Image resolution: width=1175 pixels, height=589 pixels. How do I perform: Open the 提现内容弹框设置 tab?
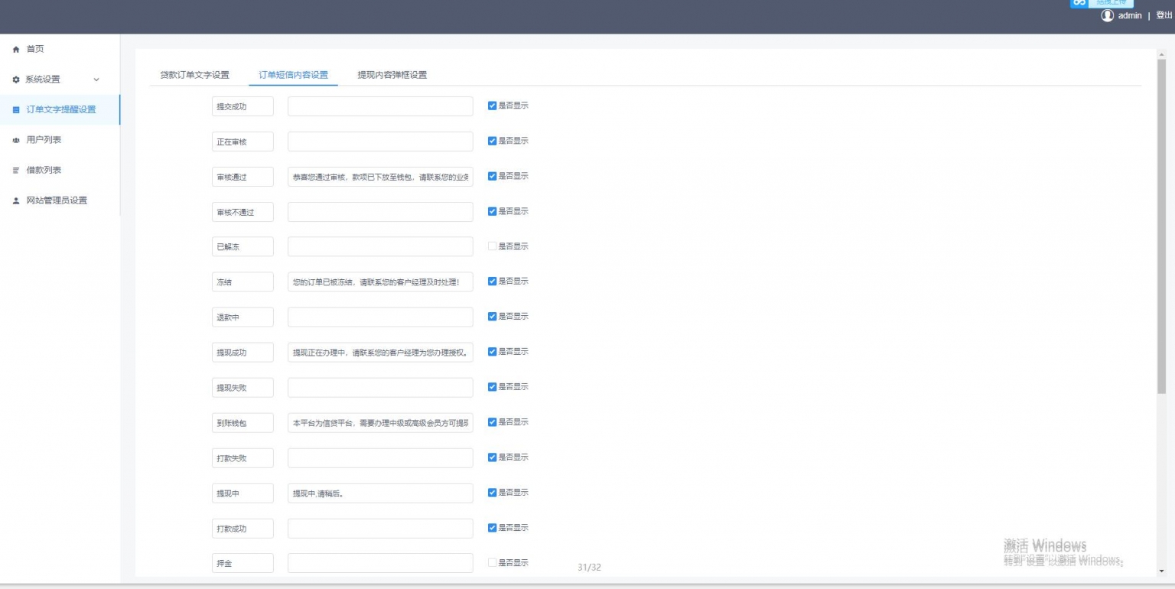coord(392,75)
